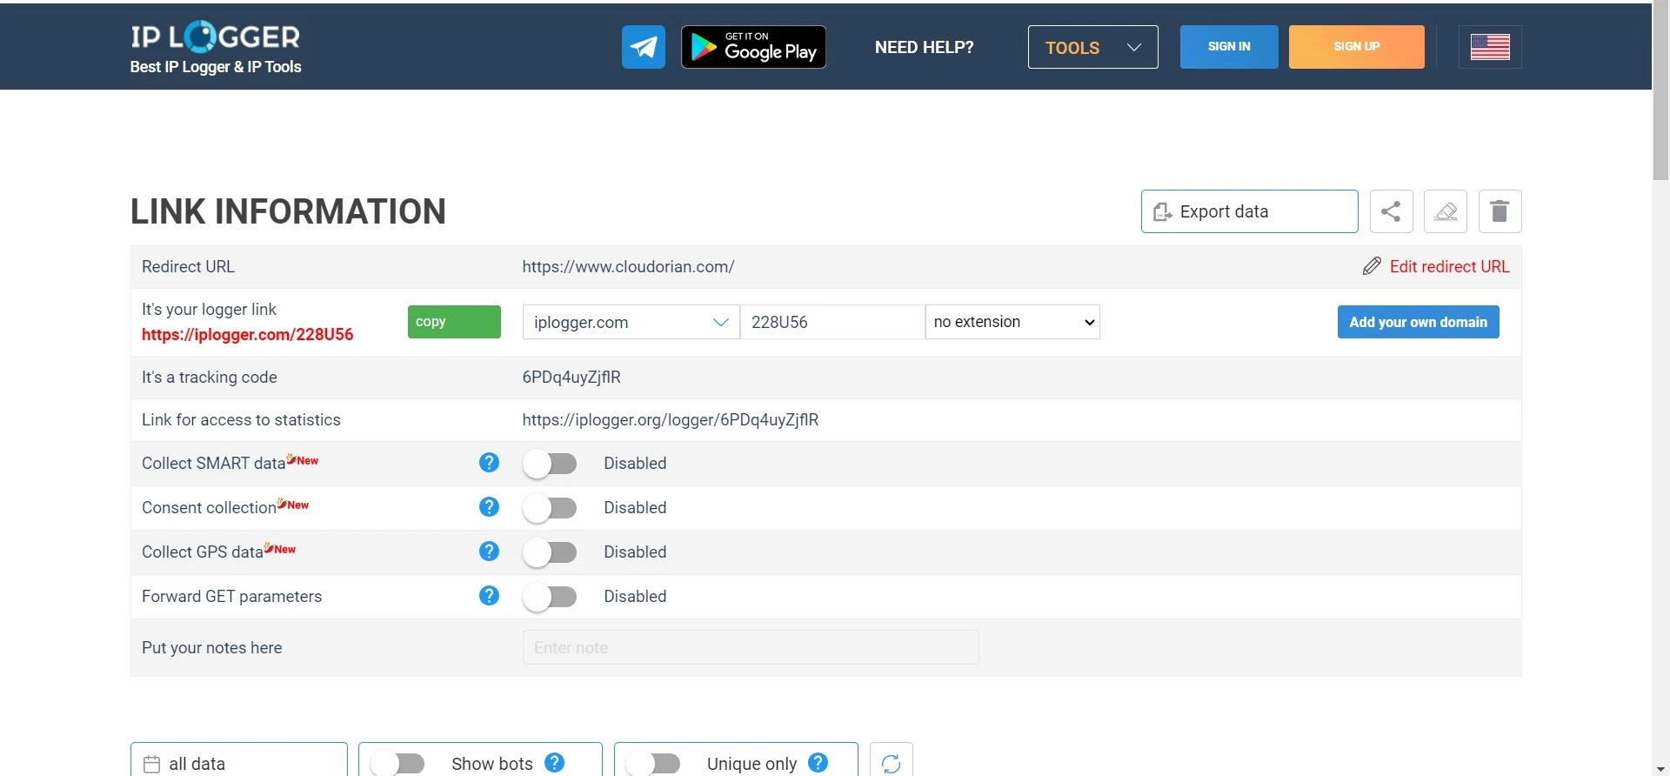Image resolution: width=1670 pixels, height=776 pixels.
Task: Click the Export data button
Action: pyautogui.click(x=1249, y=211)
